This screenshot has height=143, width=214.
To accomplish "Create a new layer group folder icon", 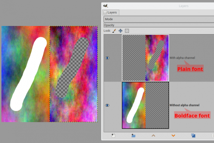I will (133, 136).
